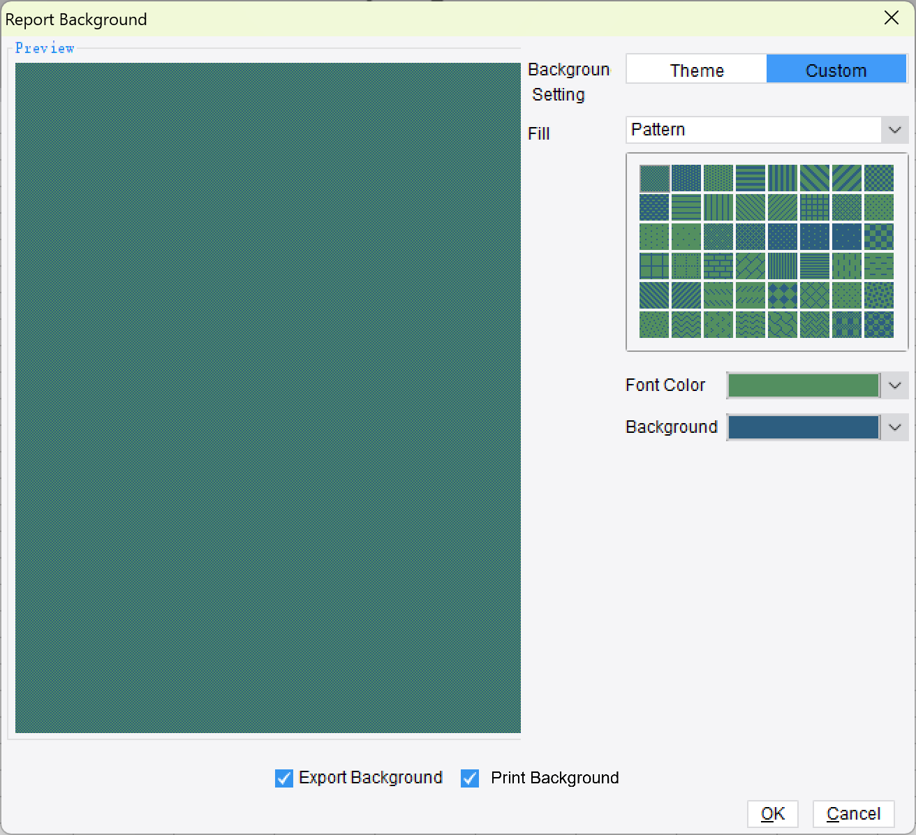916x835 pixels.
Task: Pick the confetti squares pattern
Action: click(x=879, y=295)
